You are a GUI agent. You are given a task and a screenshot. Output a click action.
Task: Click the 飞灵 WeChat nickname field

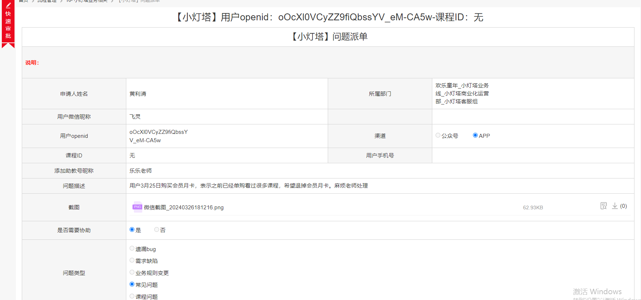(x=135, y=117)
